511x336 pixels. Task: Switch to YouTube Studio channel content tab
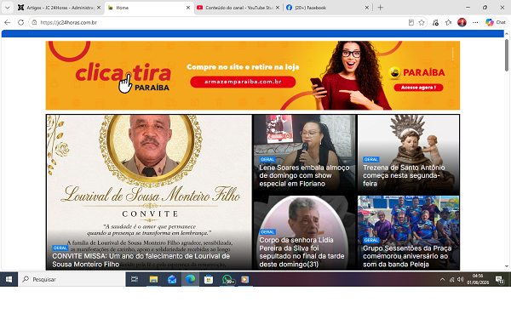[x=238, y=8]
